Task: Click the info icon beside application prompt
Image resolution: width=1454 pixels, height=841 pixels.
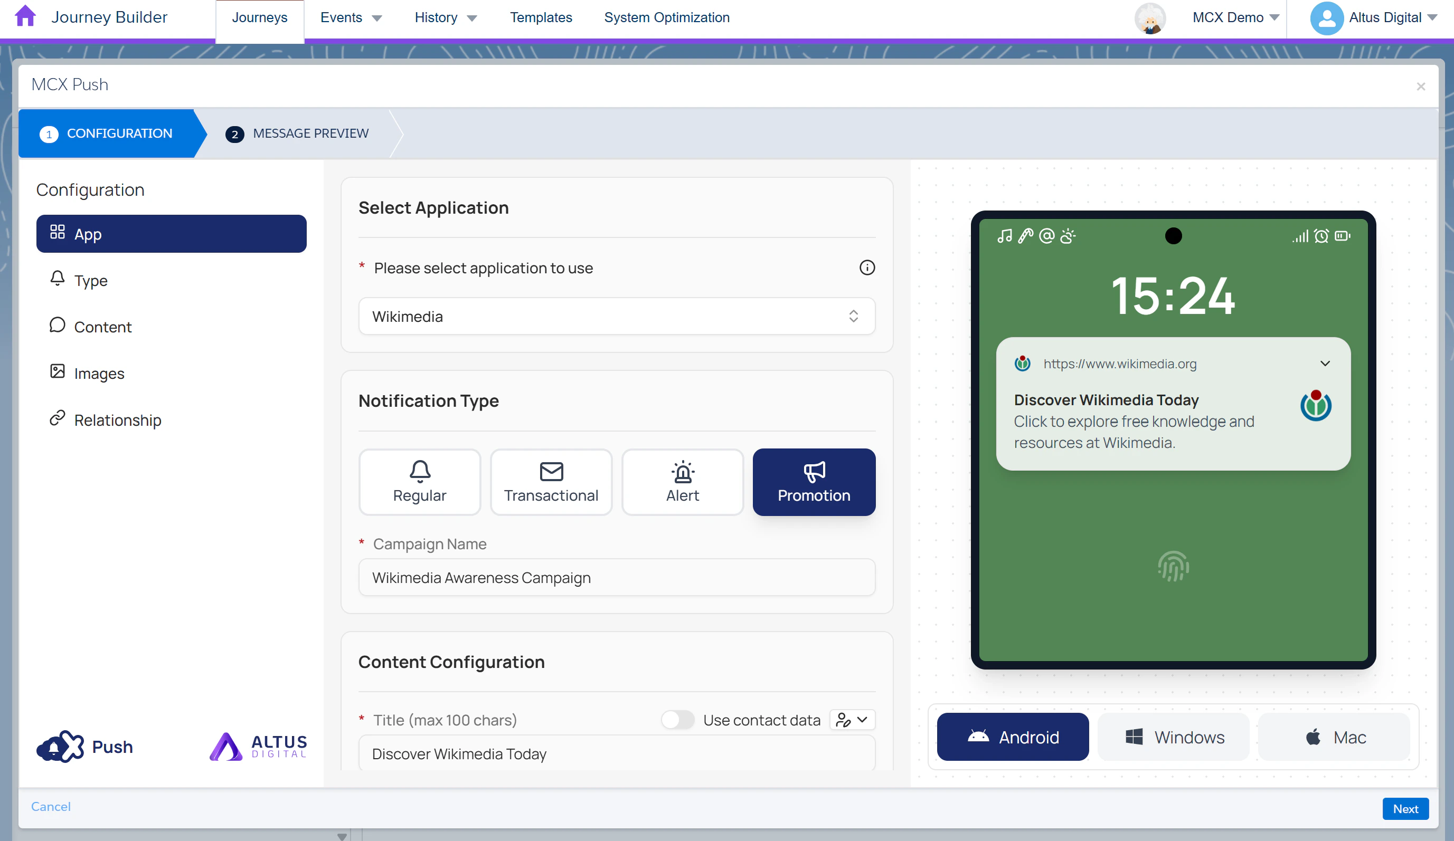Action: 866,267
